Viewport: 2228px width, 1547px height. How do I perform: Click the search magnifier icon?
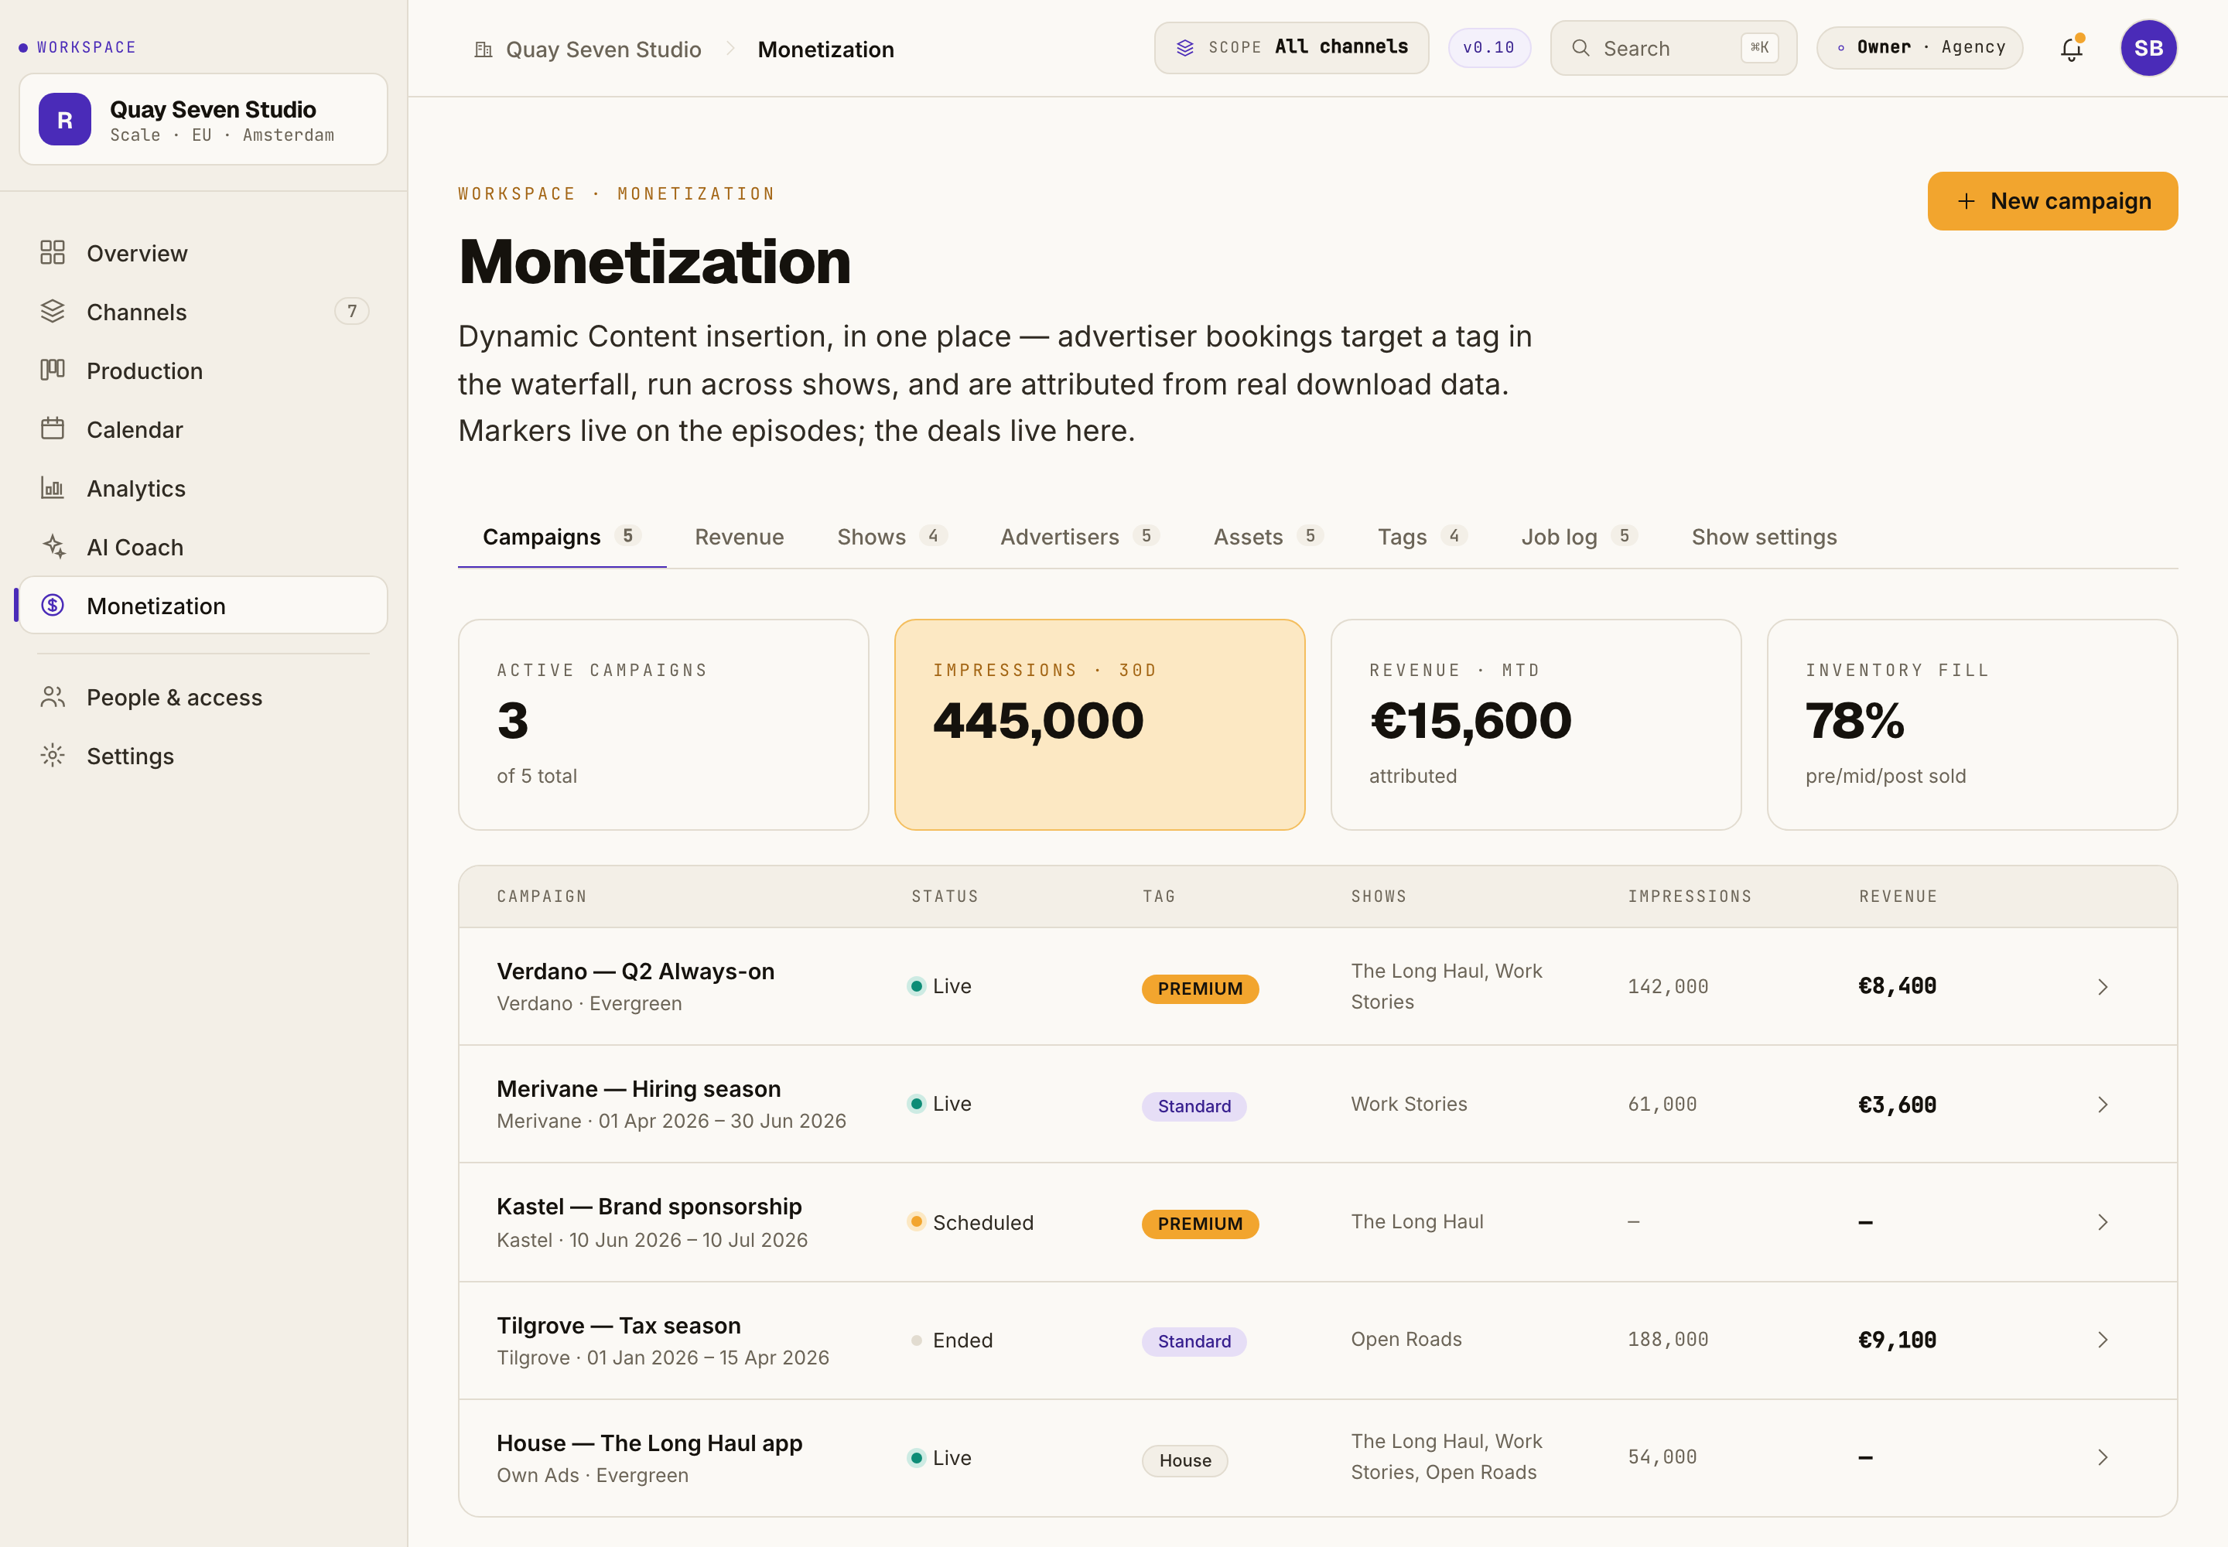tap(1580, 49)
